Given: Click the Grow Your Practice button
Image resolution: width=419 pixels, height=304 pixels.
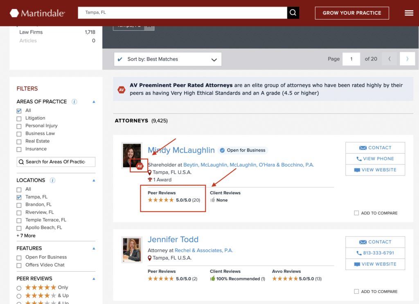Looking at the screenshot, I should coord(351,13).
